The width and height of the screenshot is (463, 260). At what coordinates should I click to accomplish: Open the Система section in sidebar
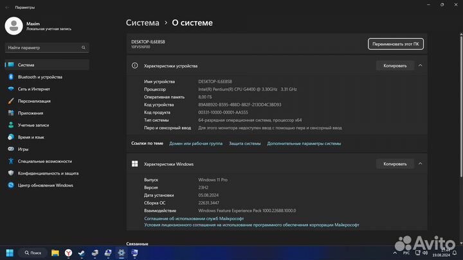click(x=47, y=65)
